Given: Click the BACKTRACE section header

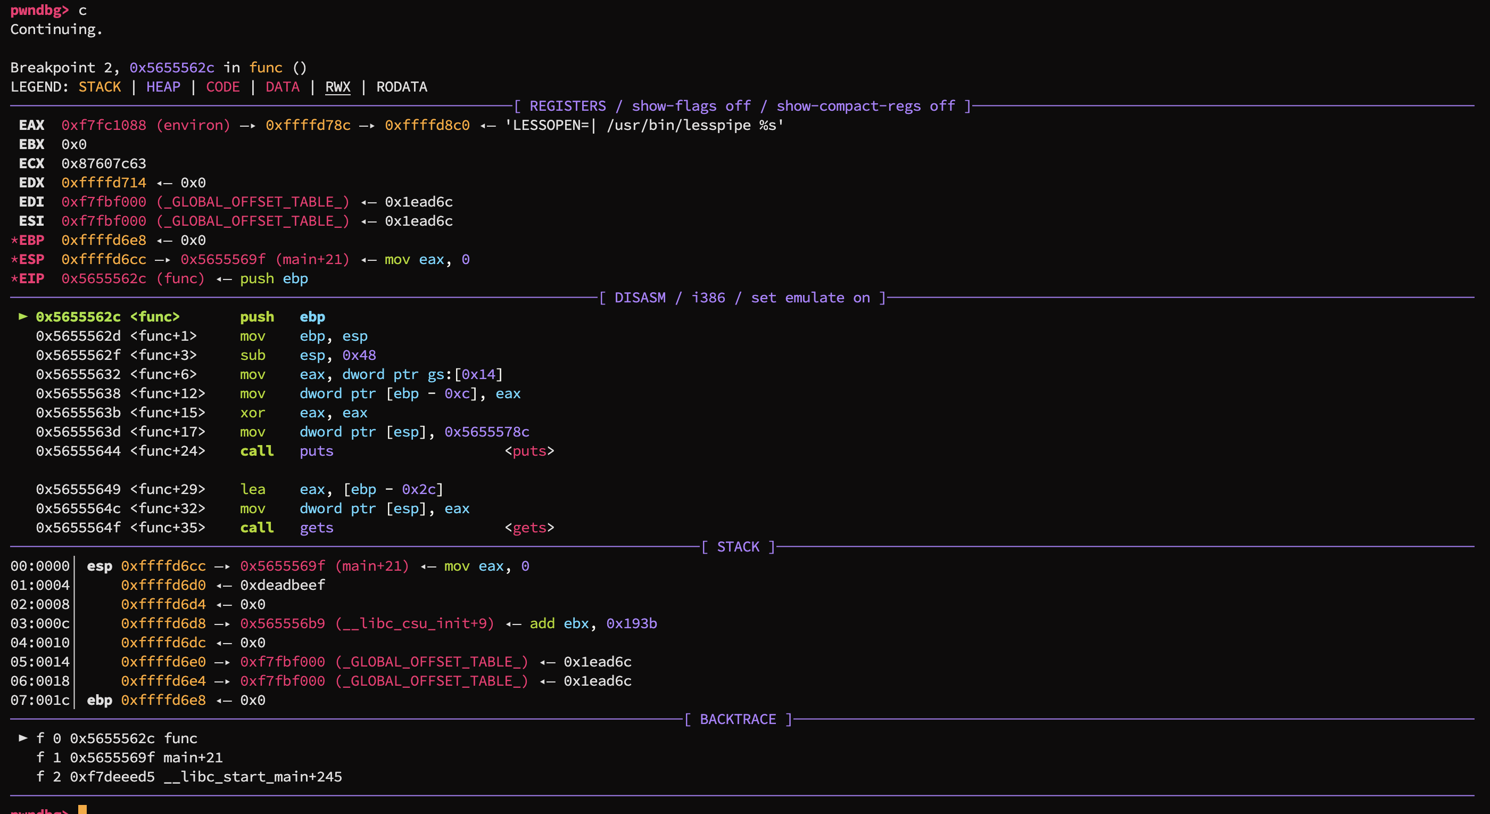Looking at the screenshot, I should pos(738,719).
